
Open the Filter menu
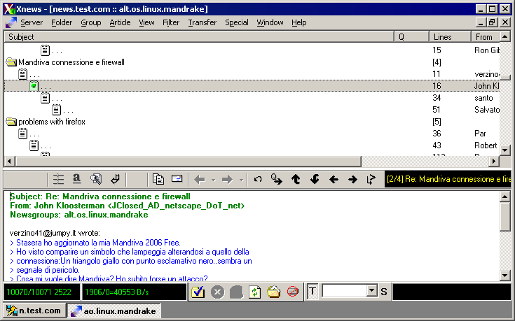pos(171,22)
